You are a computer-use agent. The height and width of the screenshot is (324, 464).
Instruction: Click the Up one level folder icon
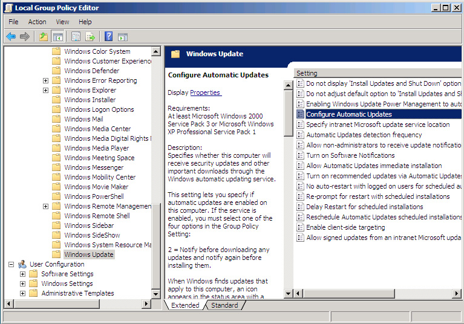point(44,37)
